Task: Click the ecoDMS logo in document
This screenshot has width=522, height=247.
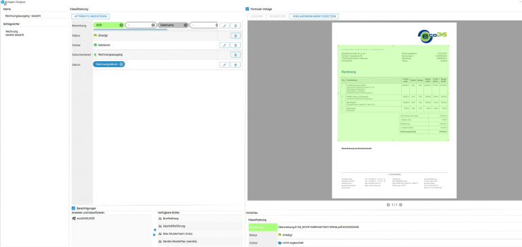Action: (433, 36)
